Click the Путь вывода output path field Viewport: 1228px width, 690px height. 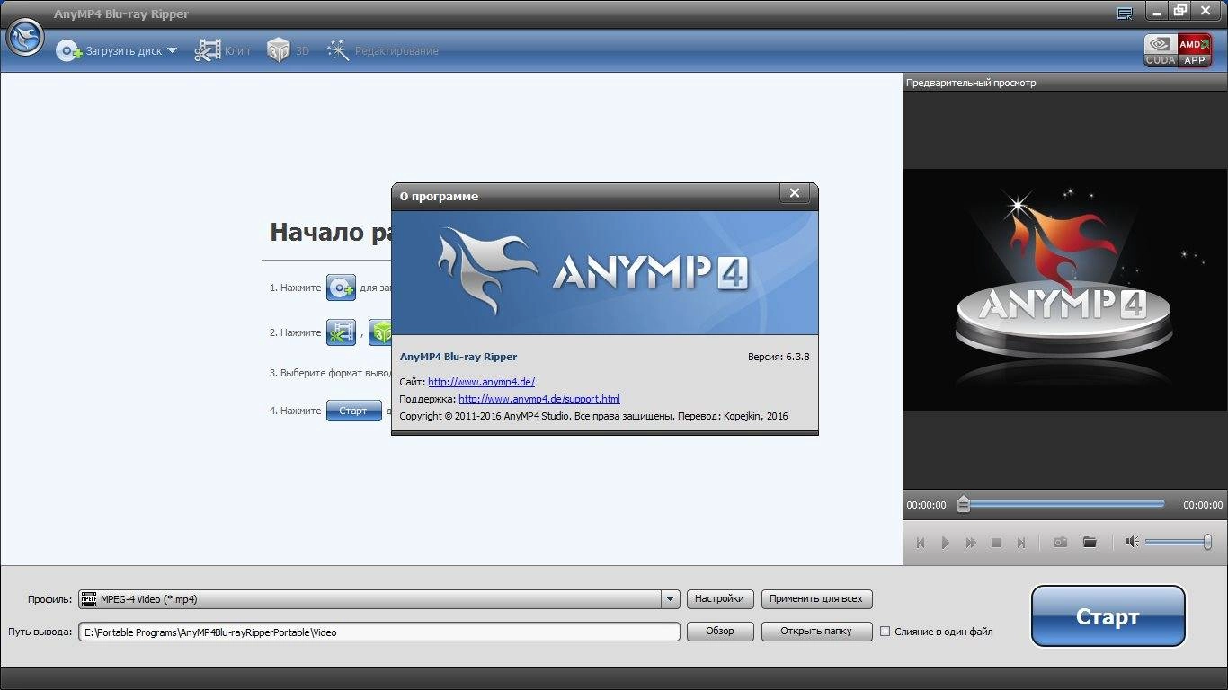pyautogui.click(x=378, y=632)
